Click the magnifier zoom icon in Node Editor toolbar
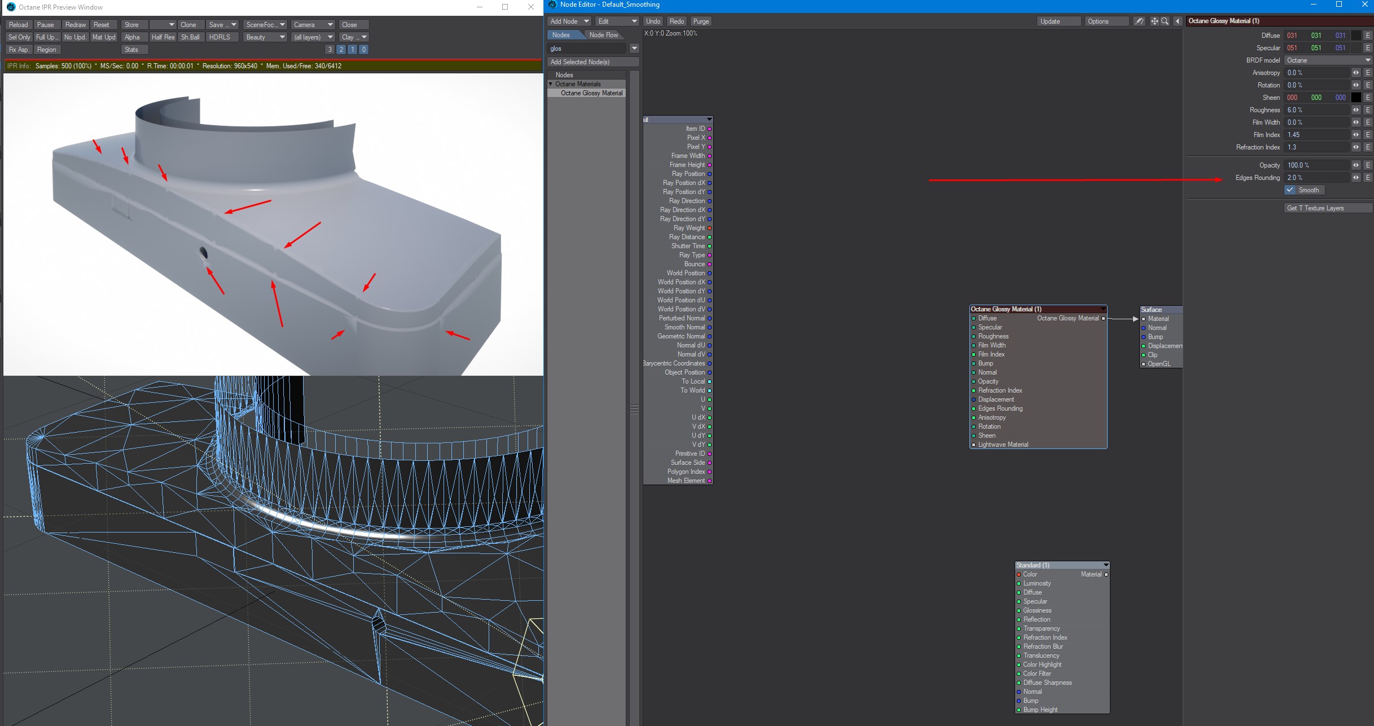The height and width of the screenshot is (726, 1374). click(x=1165, y=21)
